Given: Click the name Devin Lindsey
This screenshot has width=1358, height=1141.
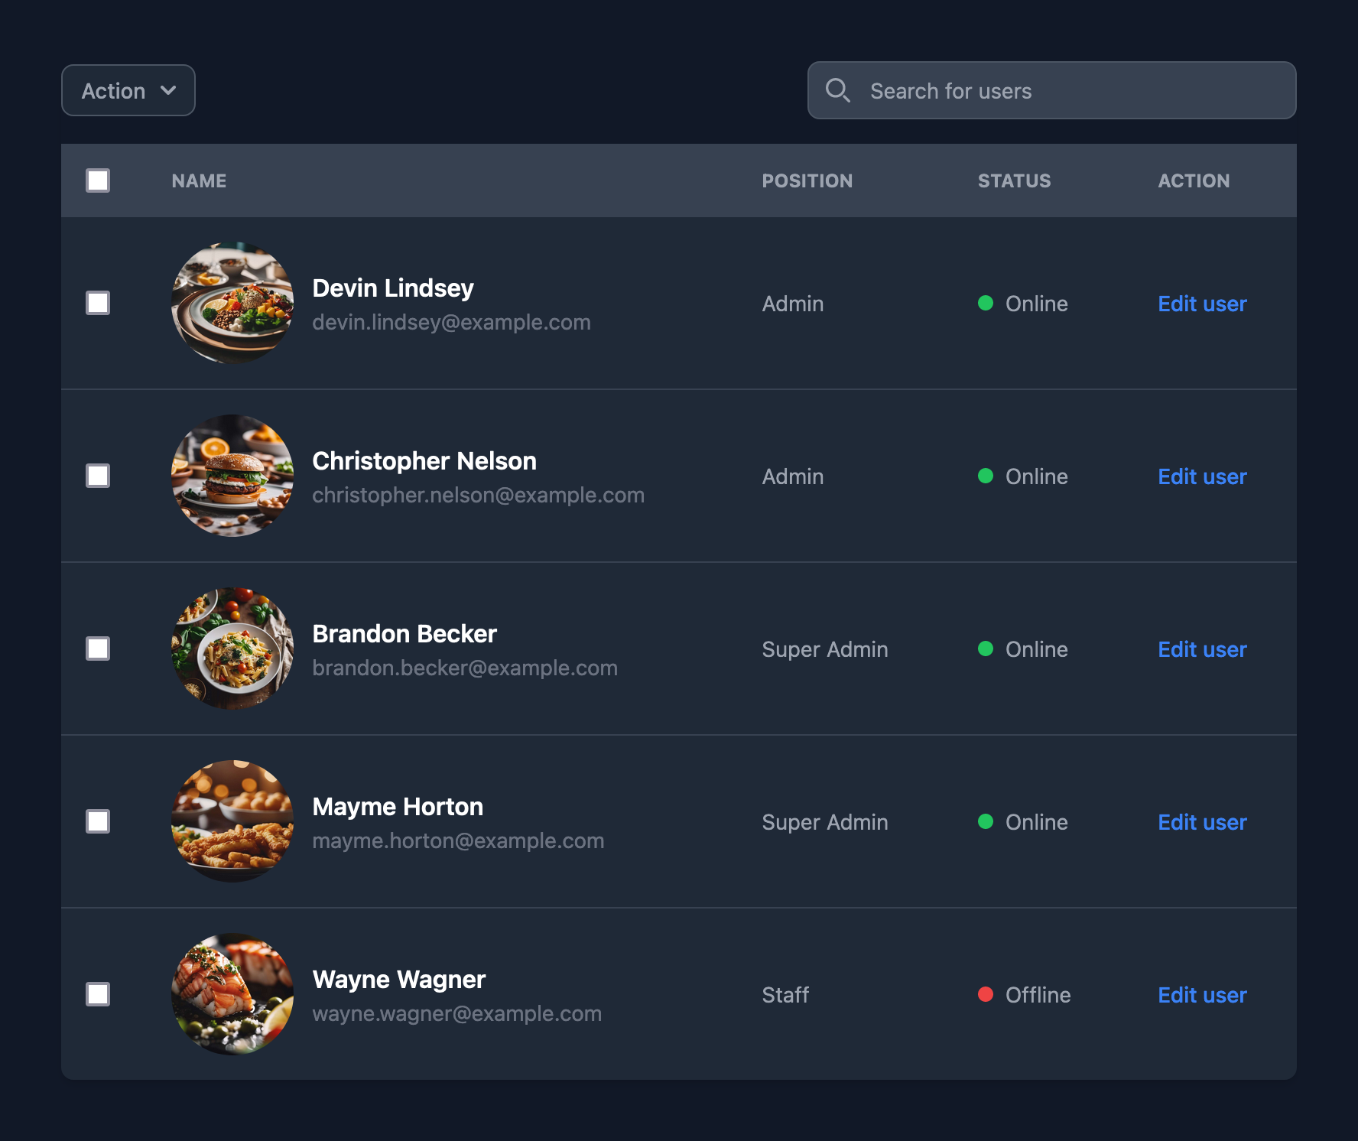Looking at the screenshot, I should pyautogui.click(x=393, y=288).
